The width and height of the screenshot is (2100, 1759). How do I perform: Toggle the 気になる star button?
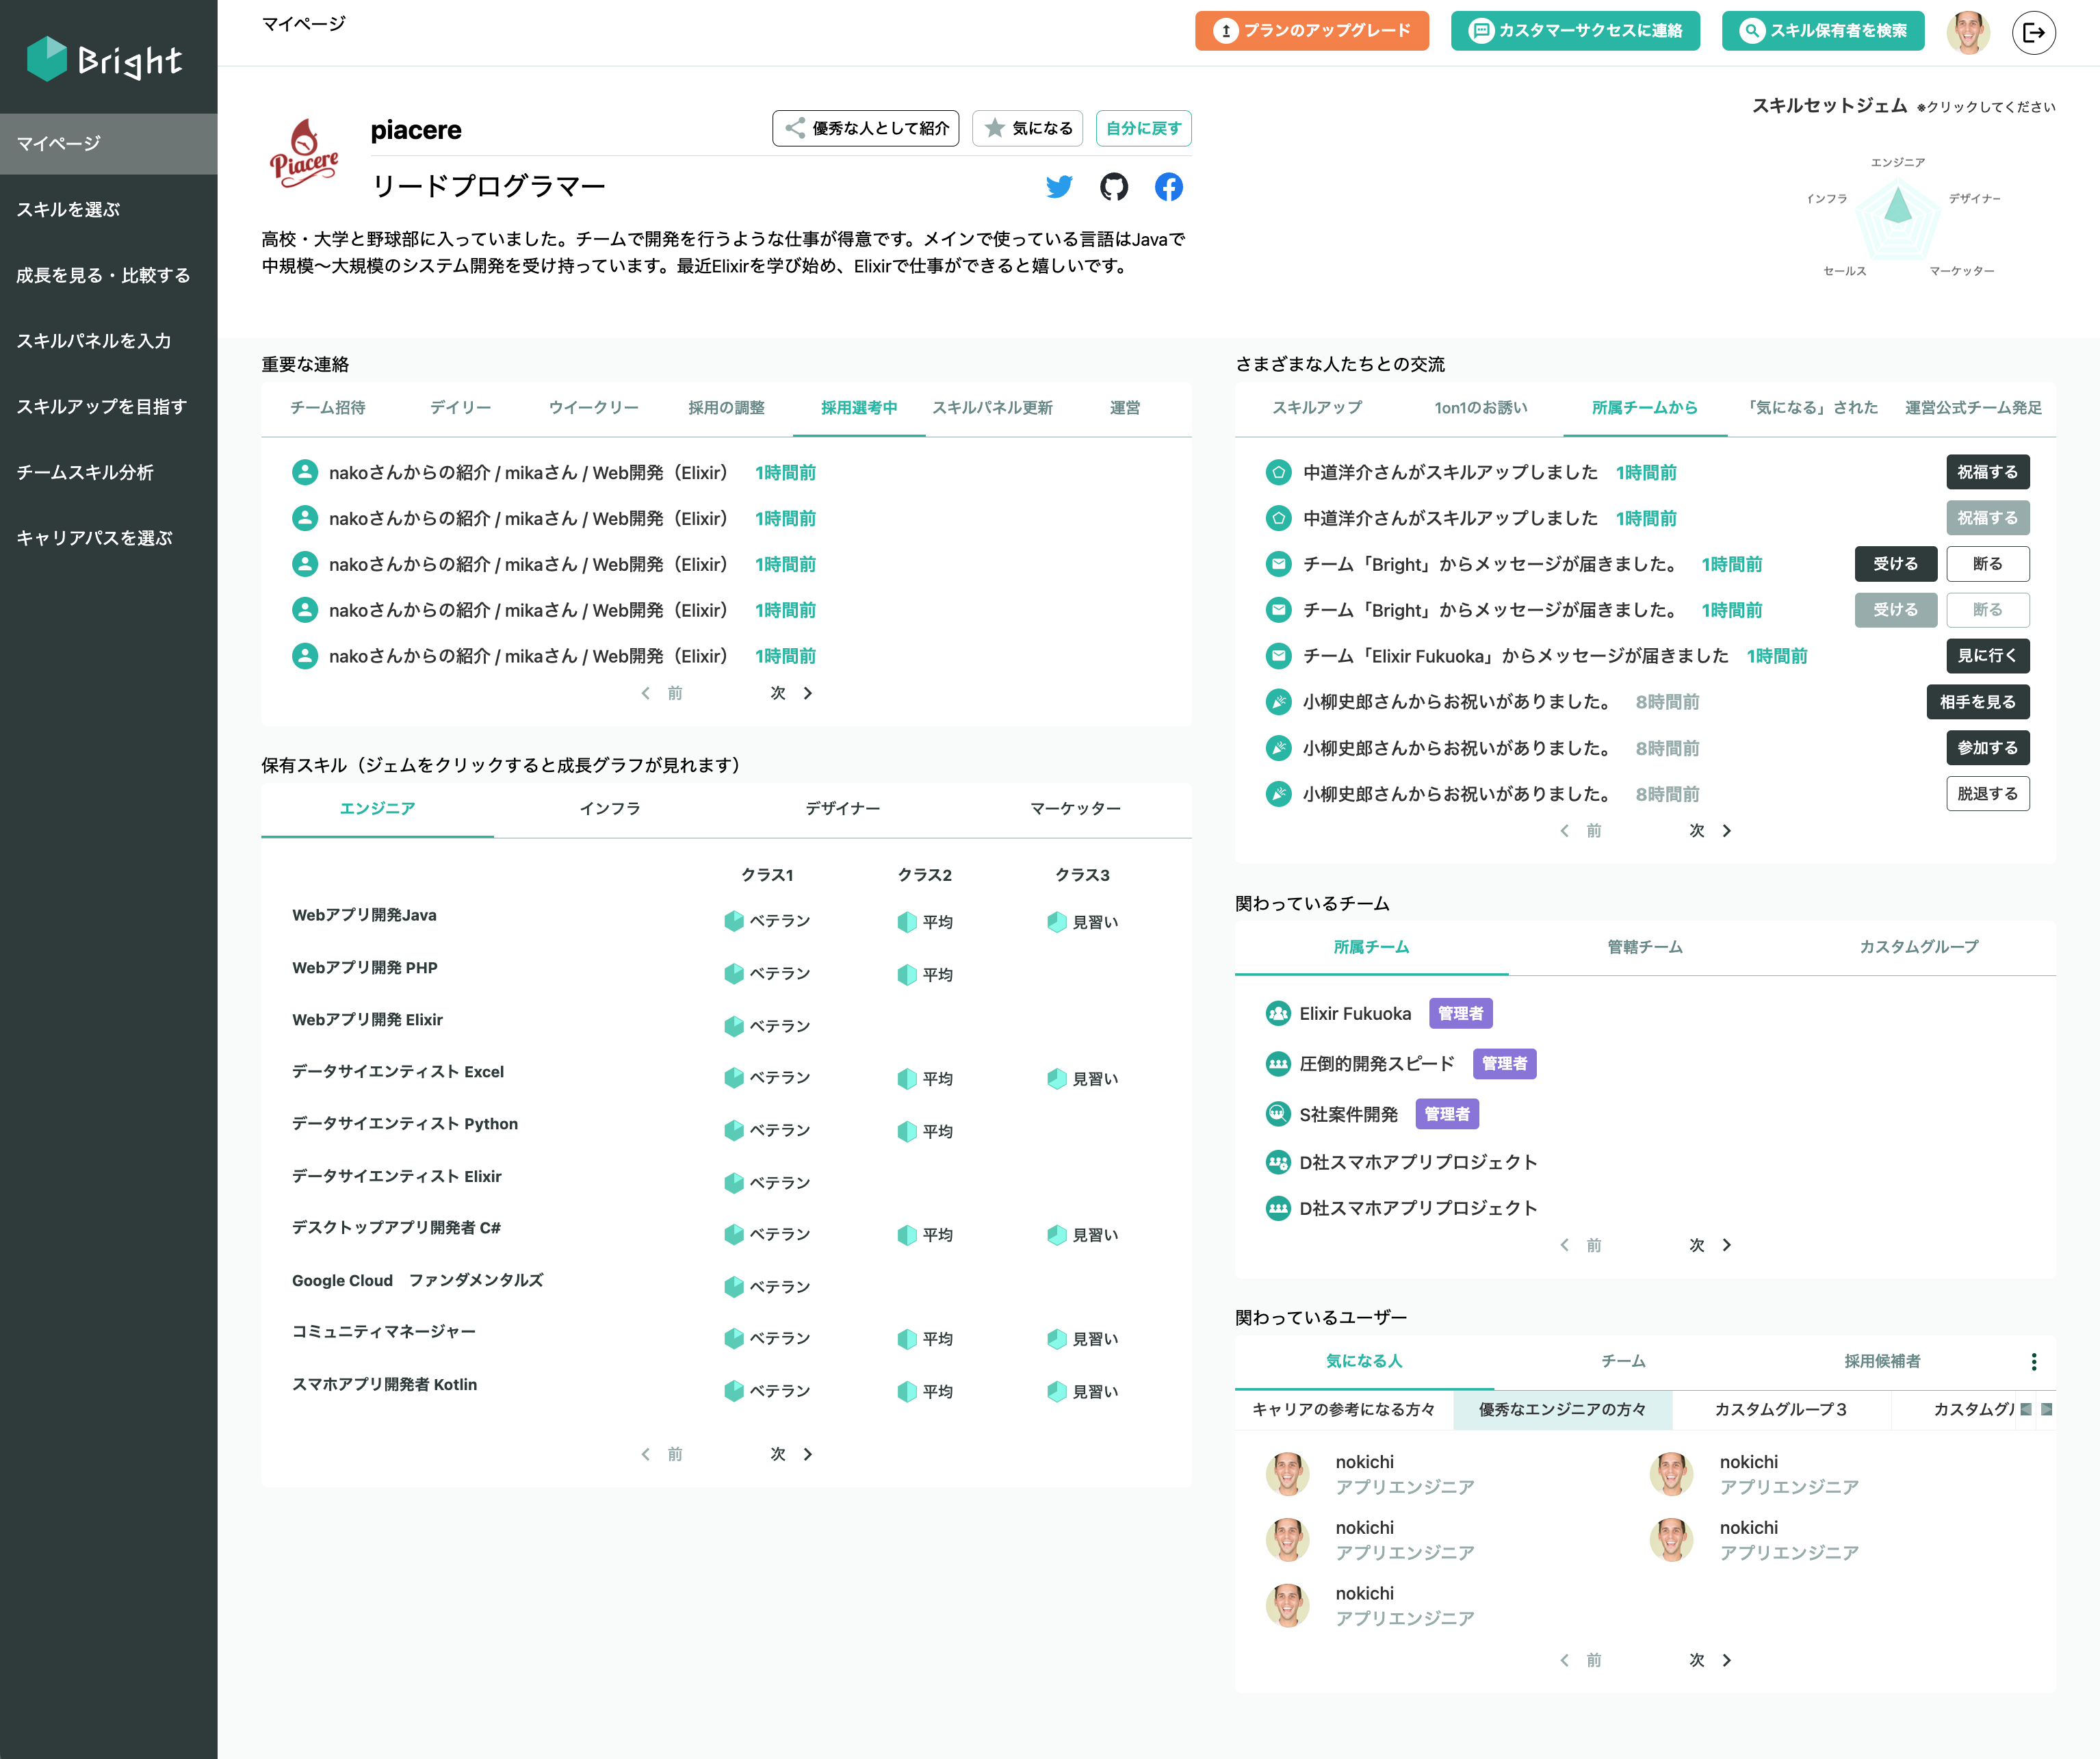[1027, 128]
